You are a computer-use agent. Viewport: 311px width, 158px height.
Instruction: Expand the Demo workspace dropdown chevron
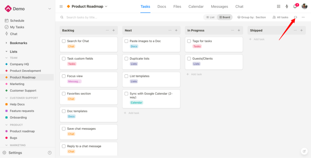[50, 9]
